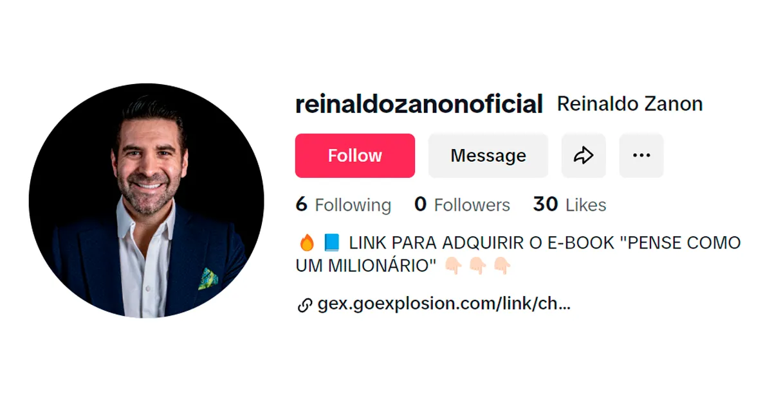Click the Likes label
This screenshot has width=772, height=400.
(586, 205)
